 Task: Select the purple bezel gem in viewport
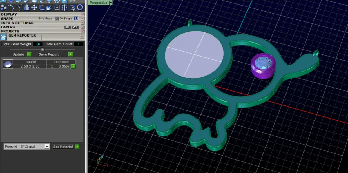point(263,66)
